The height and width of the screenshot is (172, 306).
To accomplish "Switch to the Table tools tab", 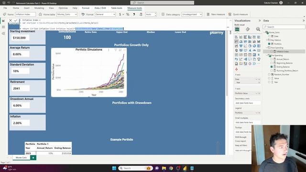I will point(117,8).
